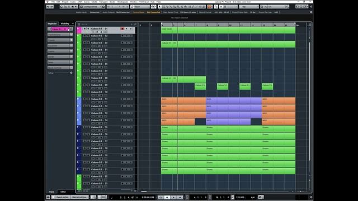The image size is (358, 201).
Task: Expand the Inserts inspector section
Action: coord(60,51)
